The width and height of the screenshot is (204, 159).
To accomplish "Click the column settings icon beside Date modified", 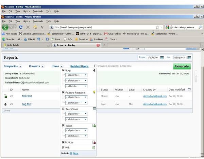I will [x=189, y=89].
